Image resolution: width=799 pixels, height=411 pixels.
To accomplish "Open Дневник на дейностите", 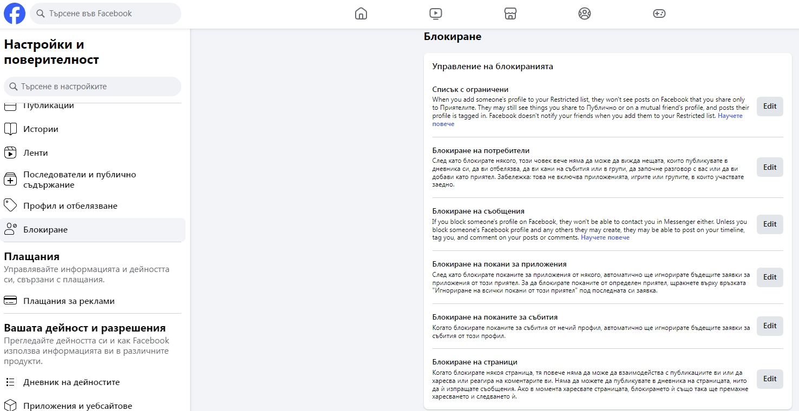I will click(71, 382).
